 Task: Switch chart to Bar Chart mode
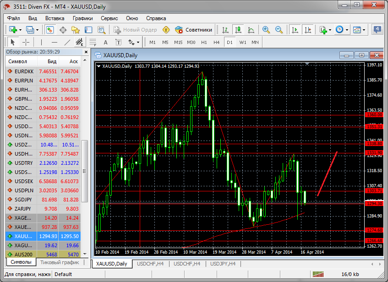coord(225,30)
